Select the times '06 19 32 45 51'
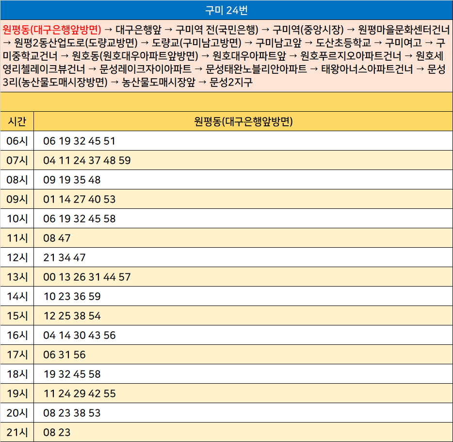The width and height of the screenshot is (453, 442). point(79,141)
